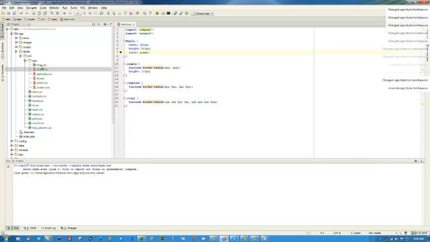Click the Help question mark icon
The height and width of the screenshot is (242, 430).
[x=150, y=13]
